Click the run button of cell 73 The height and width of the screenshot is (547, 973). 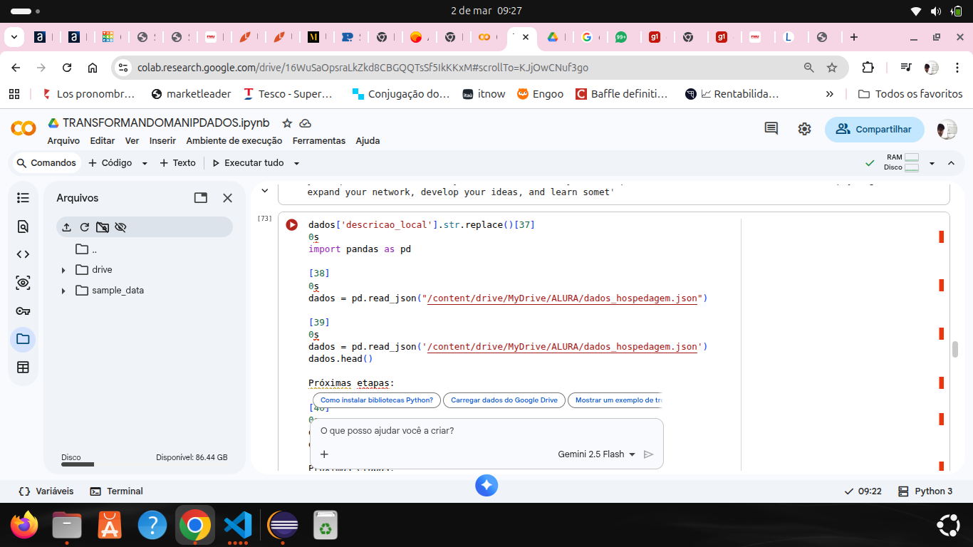click(292, 225)
